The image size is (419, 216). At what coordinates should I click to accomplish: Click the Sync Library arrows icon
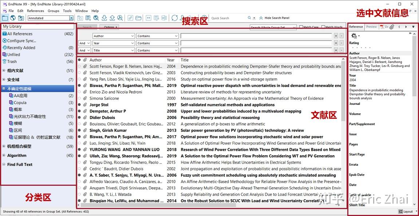pos(174,18)
